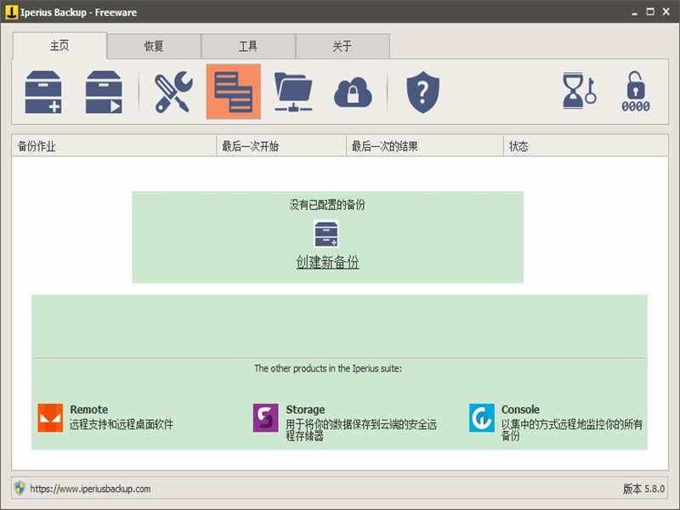Click the 创建新备份 link
This screenshot has height=510, width=680.
tap(327, 262)
